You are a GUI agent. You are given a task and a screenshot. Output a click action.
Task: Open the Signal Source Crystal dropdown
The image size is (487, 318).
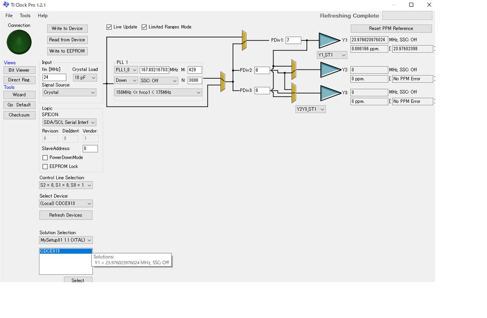click(x=69, y=93)
